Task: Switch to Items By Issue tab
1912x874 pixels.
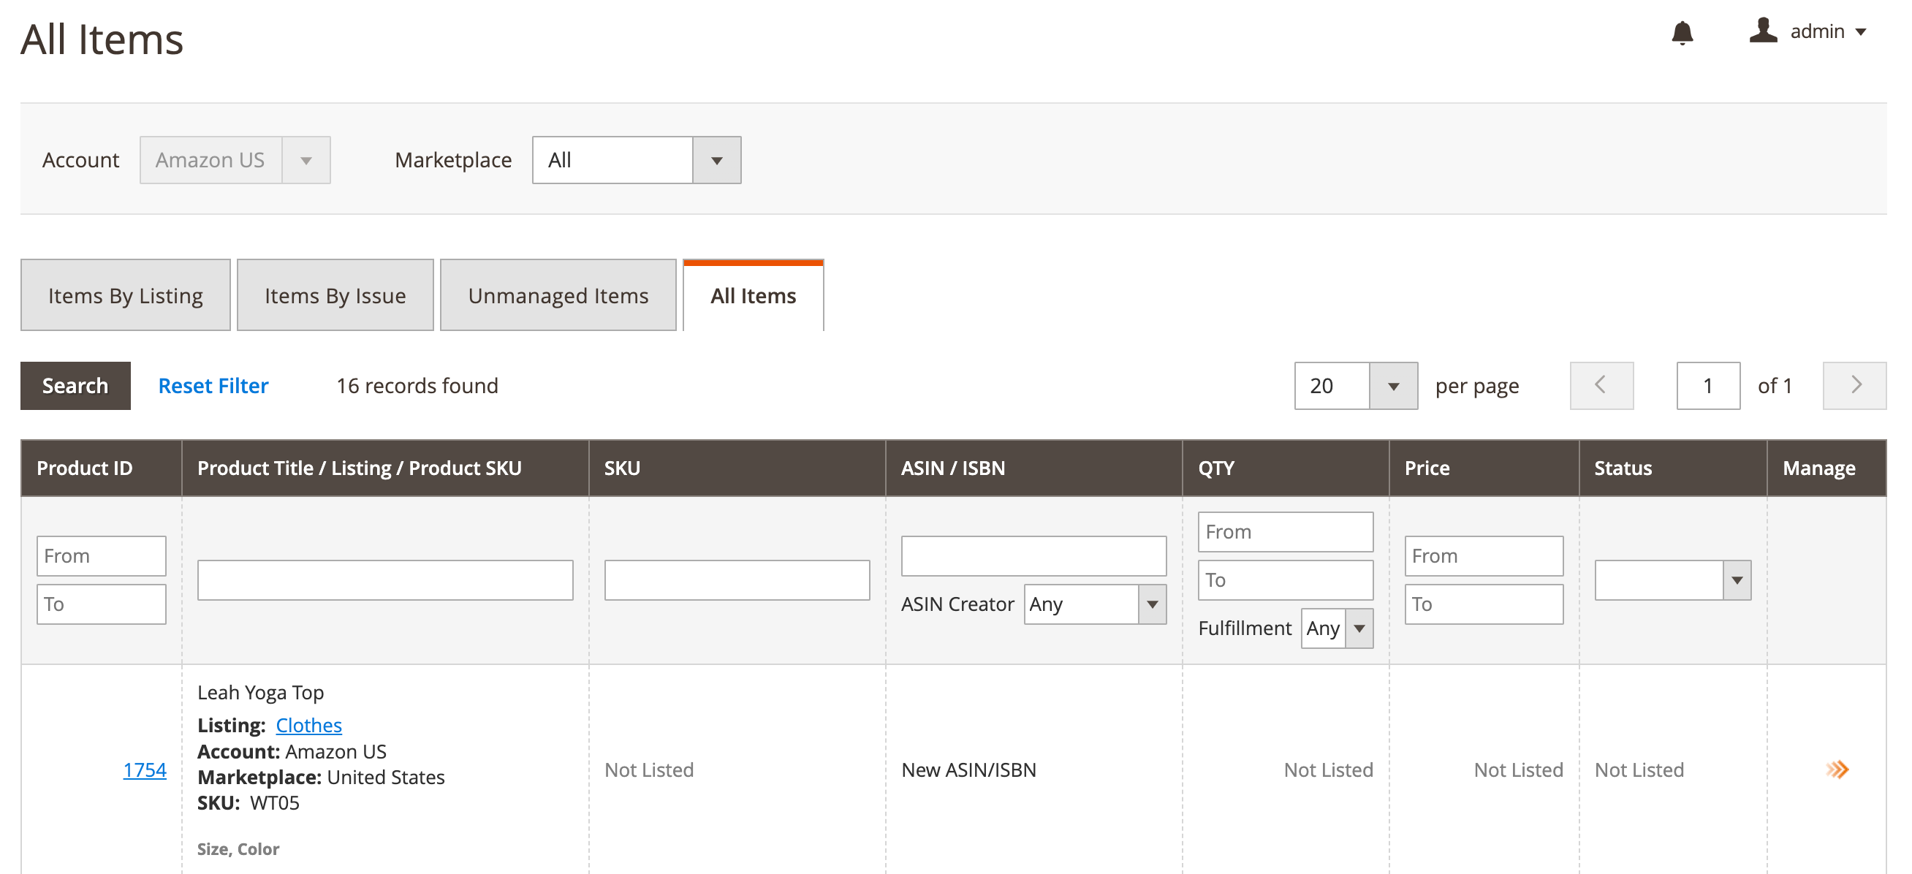Action: pyautogui.click(x=335, y=296)
